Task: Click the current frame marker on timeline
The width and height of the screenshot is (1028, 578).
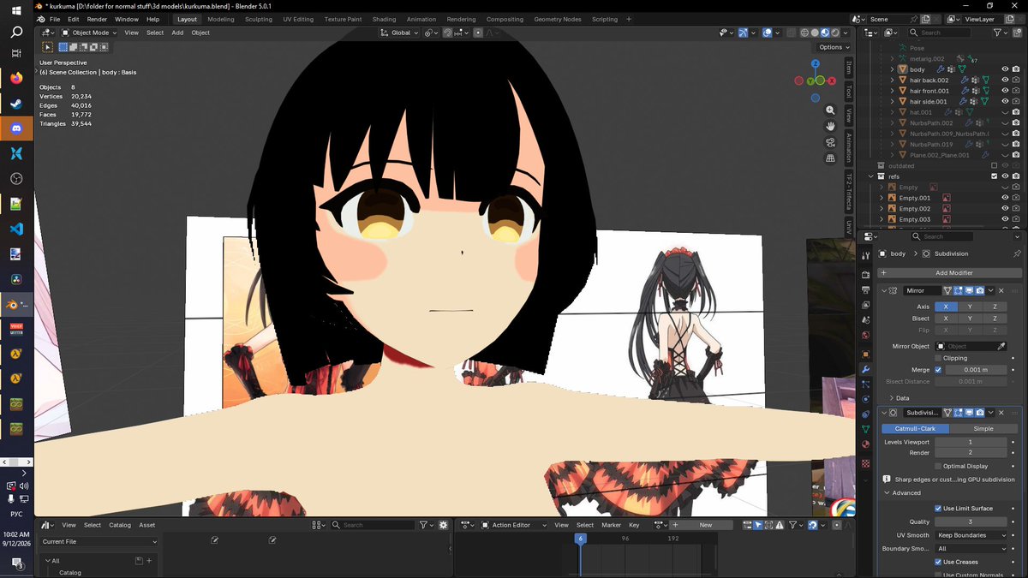Action: point(581,539)
